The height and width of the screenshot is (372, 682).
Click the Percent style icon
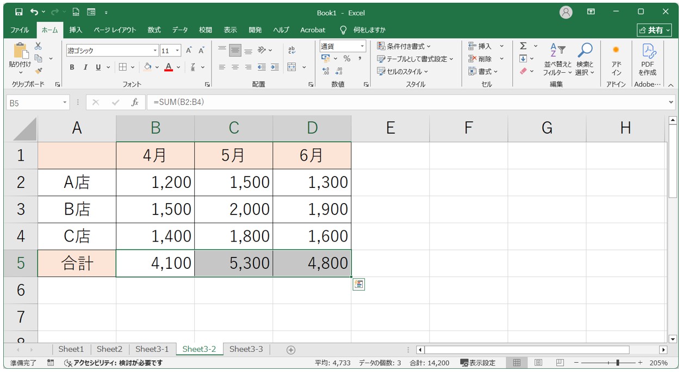tap(346, 59)
